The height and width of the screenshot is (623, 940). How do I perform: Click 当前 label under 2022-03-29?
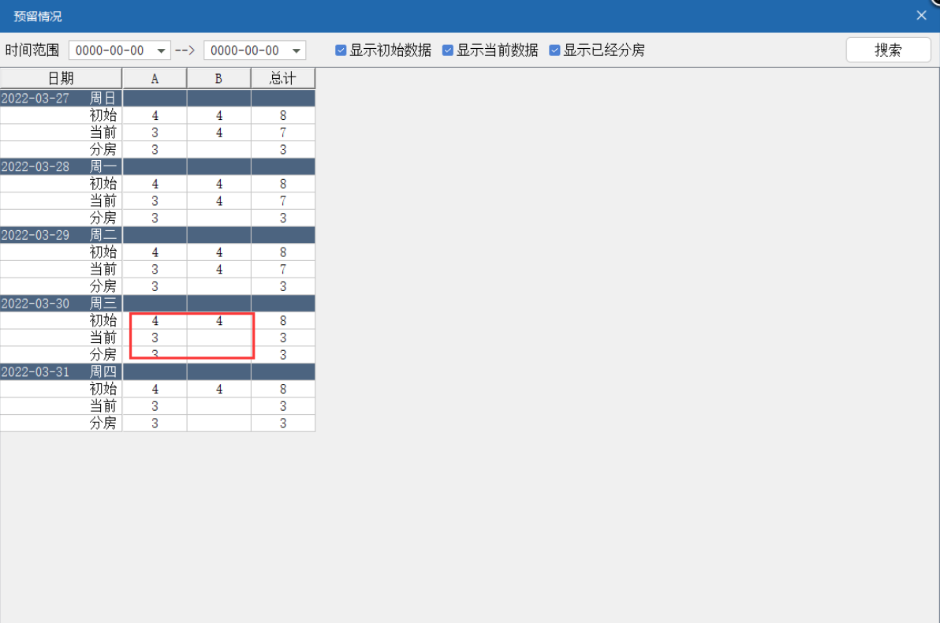pos(103,269)
